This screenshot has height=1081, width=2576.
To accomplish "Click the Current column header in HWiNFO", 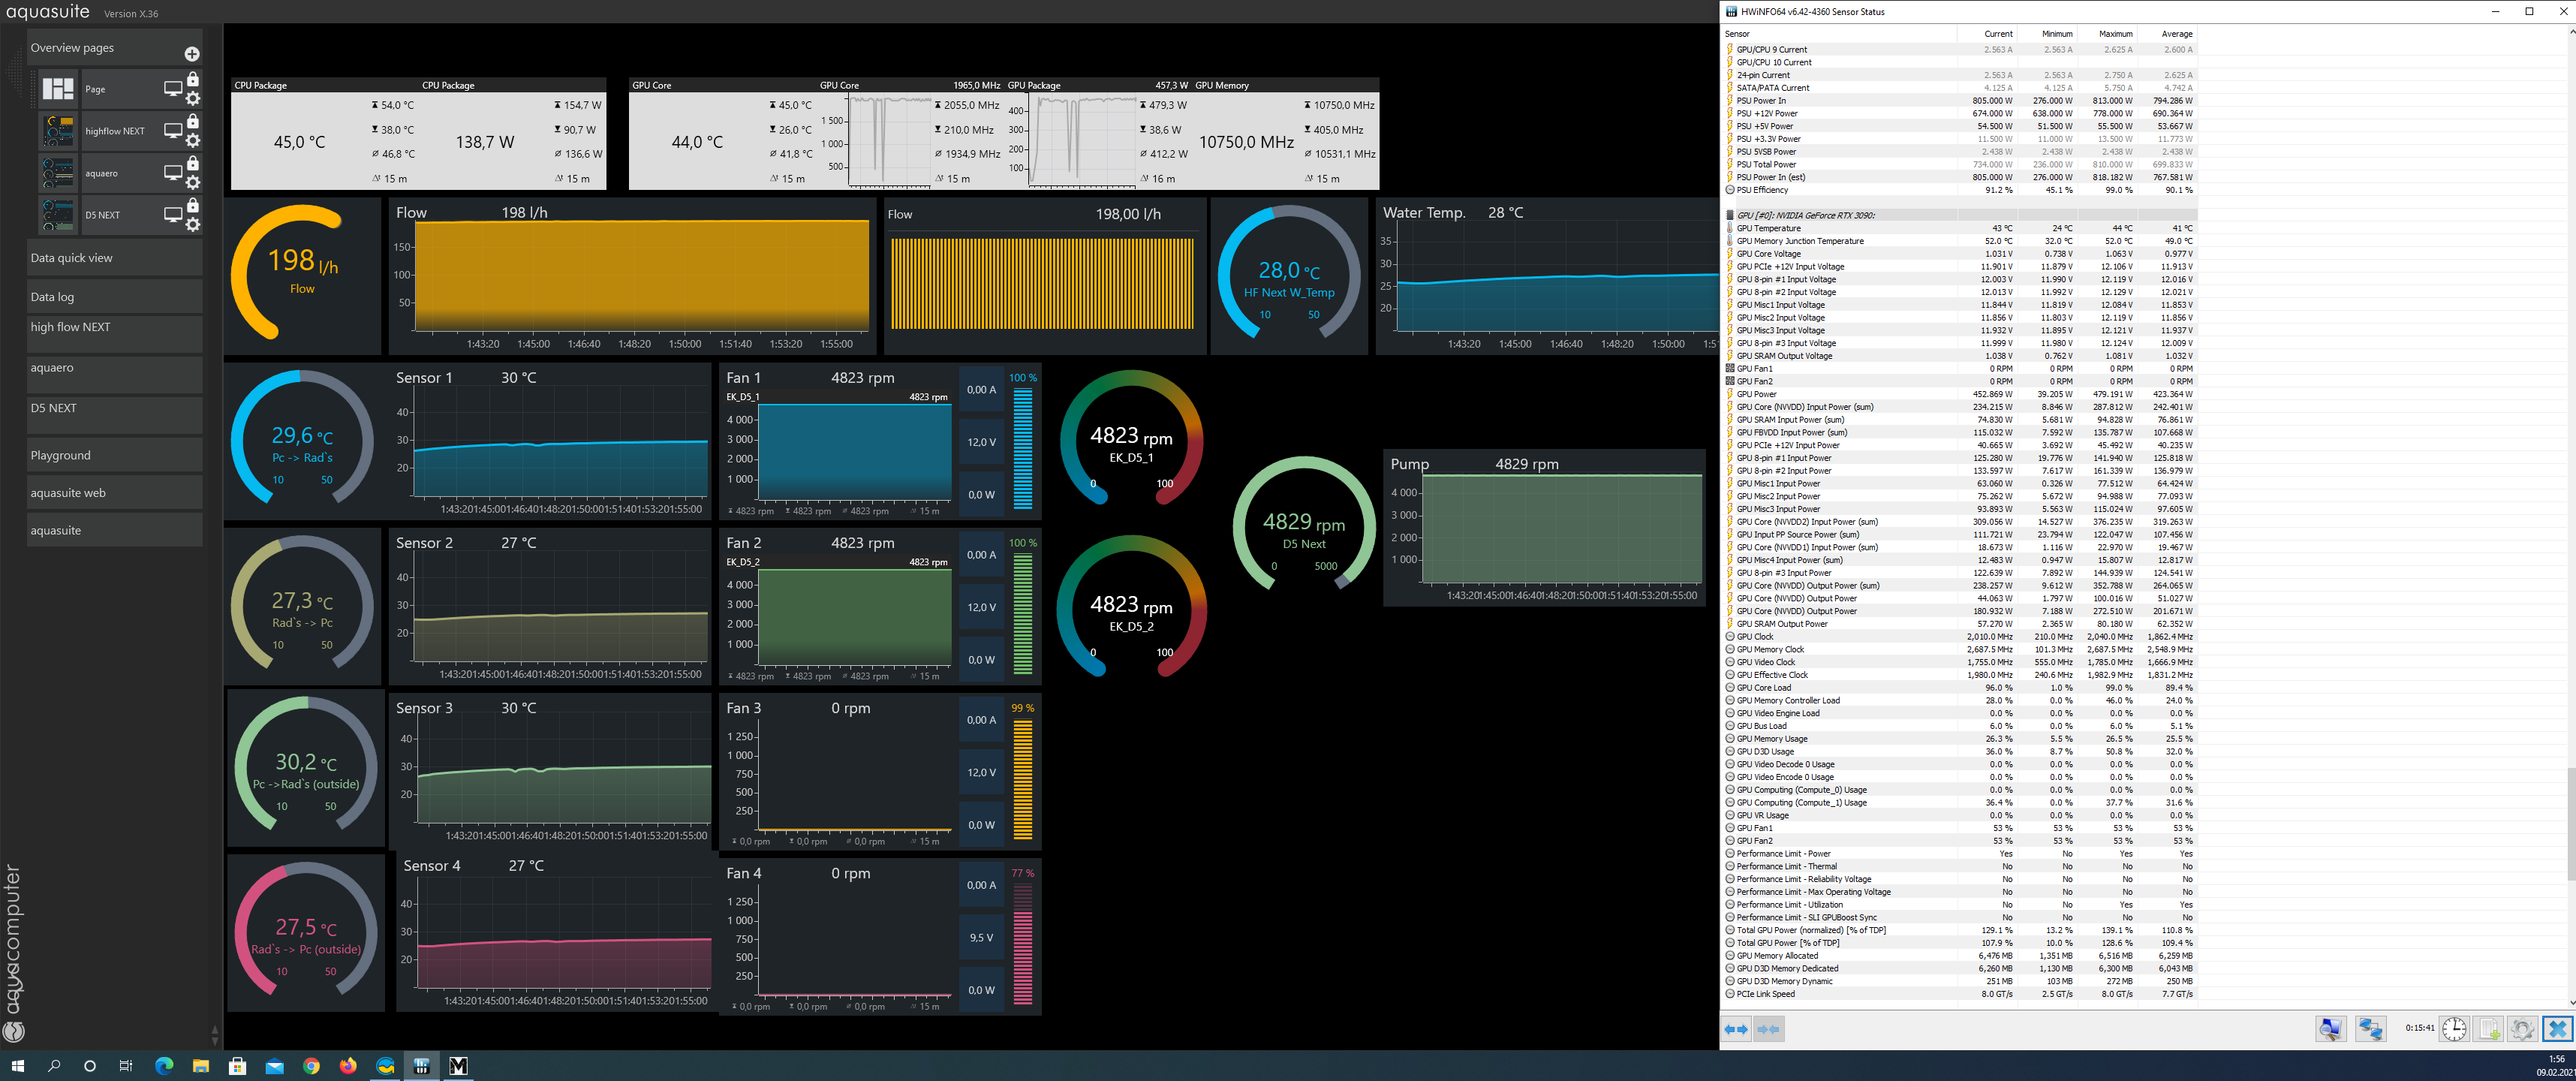I will 1997,34.
